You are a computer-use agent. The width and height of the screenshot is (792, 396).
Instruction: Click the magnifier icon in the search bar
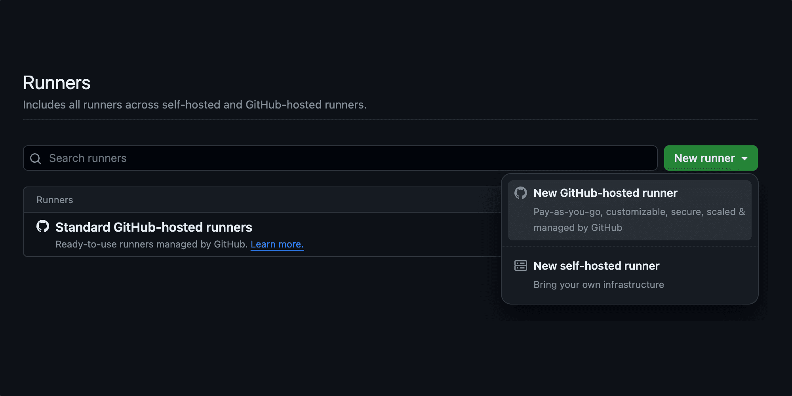[x=36, y=158]
